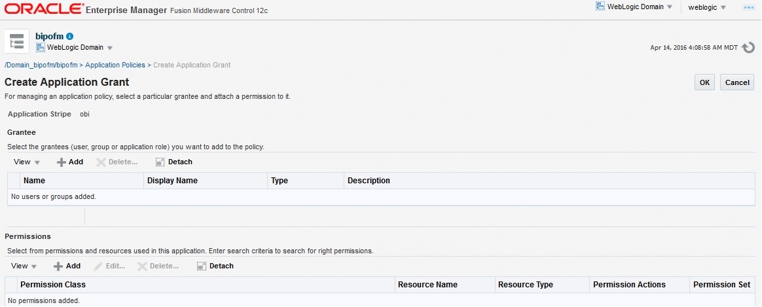Click the three dots icon at top right

tap(749, 7)
